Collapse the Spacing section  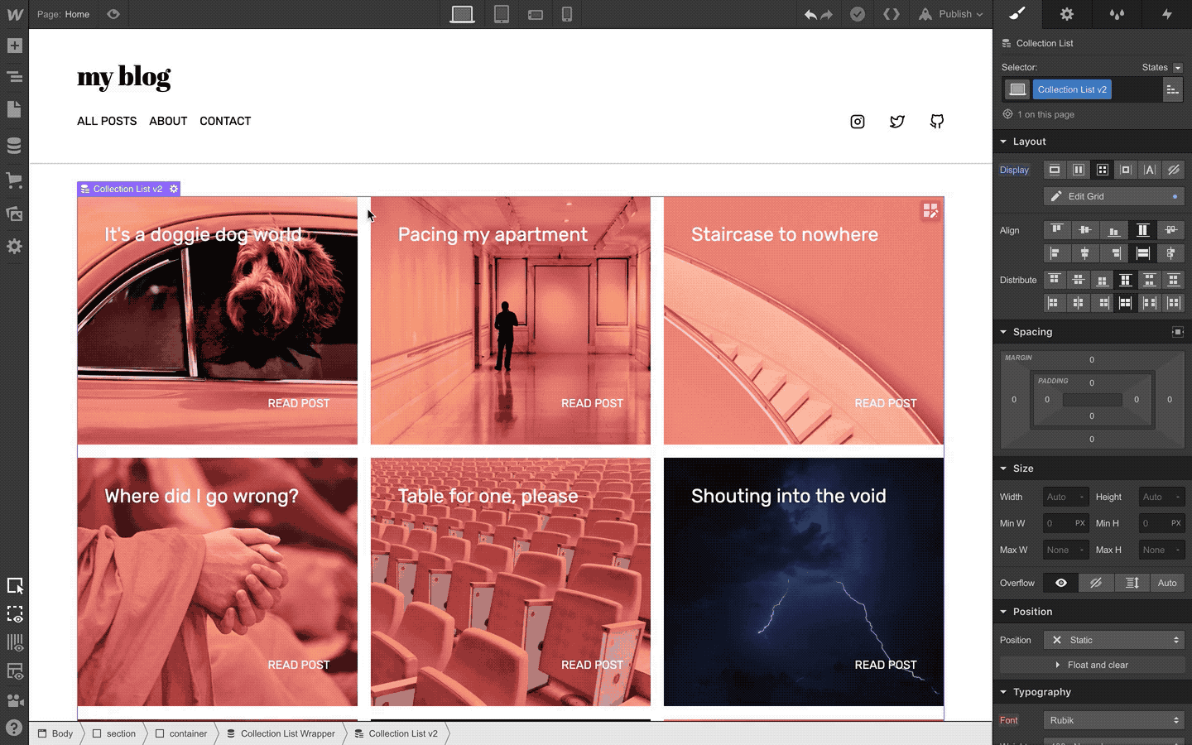(x=1026, y=332)
